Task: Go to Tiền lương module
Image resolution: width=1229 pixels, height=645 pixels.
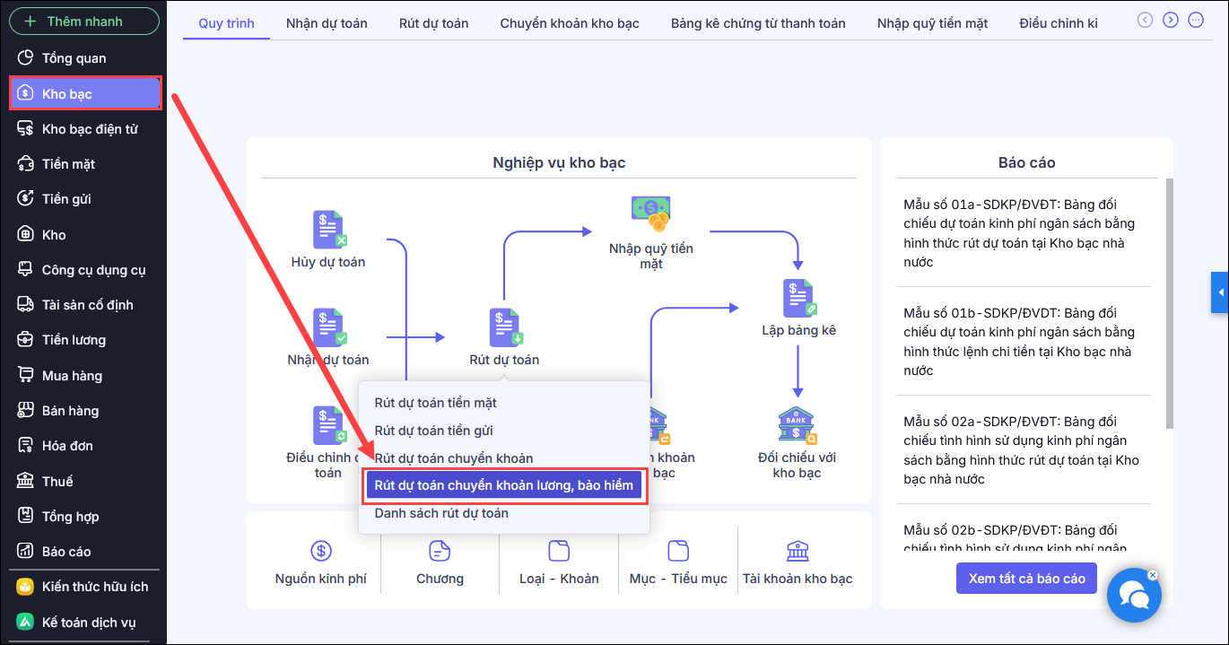Action: click(x=84, y=340)
